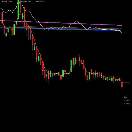Click the tallest green candlestick near the top left
Screen dimensions: 132x132
pyautogui.click(x=18, y=9)
